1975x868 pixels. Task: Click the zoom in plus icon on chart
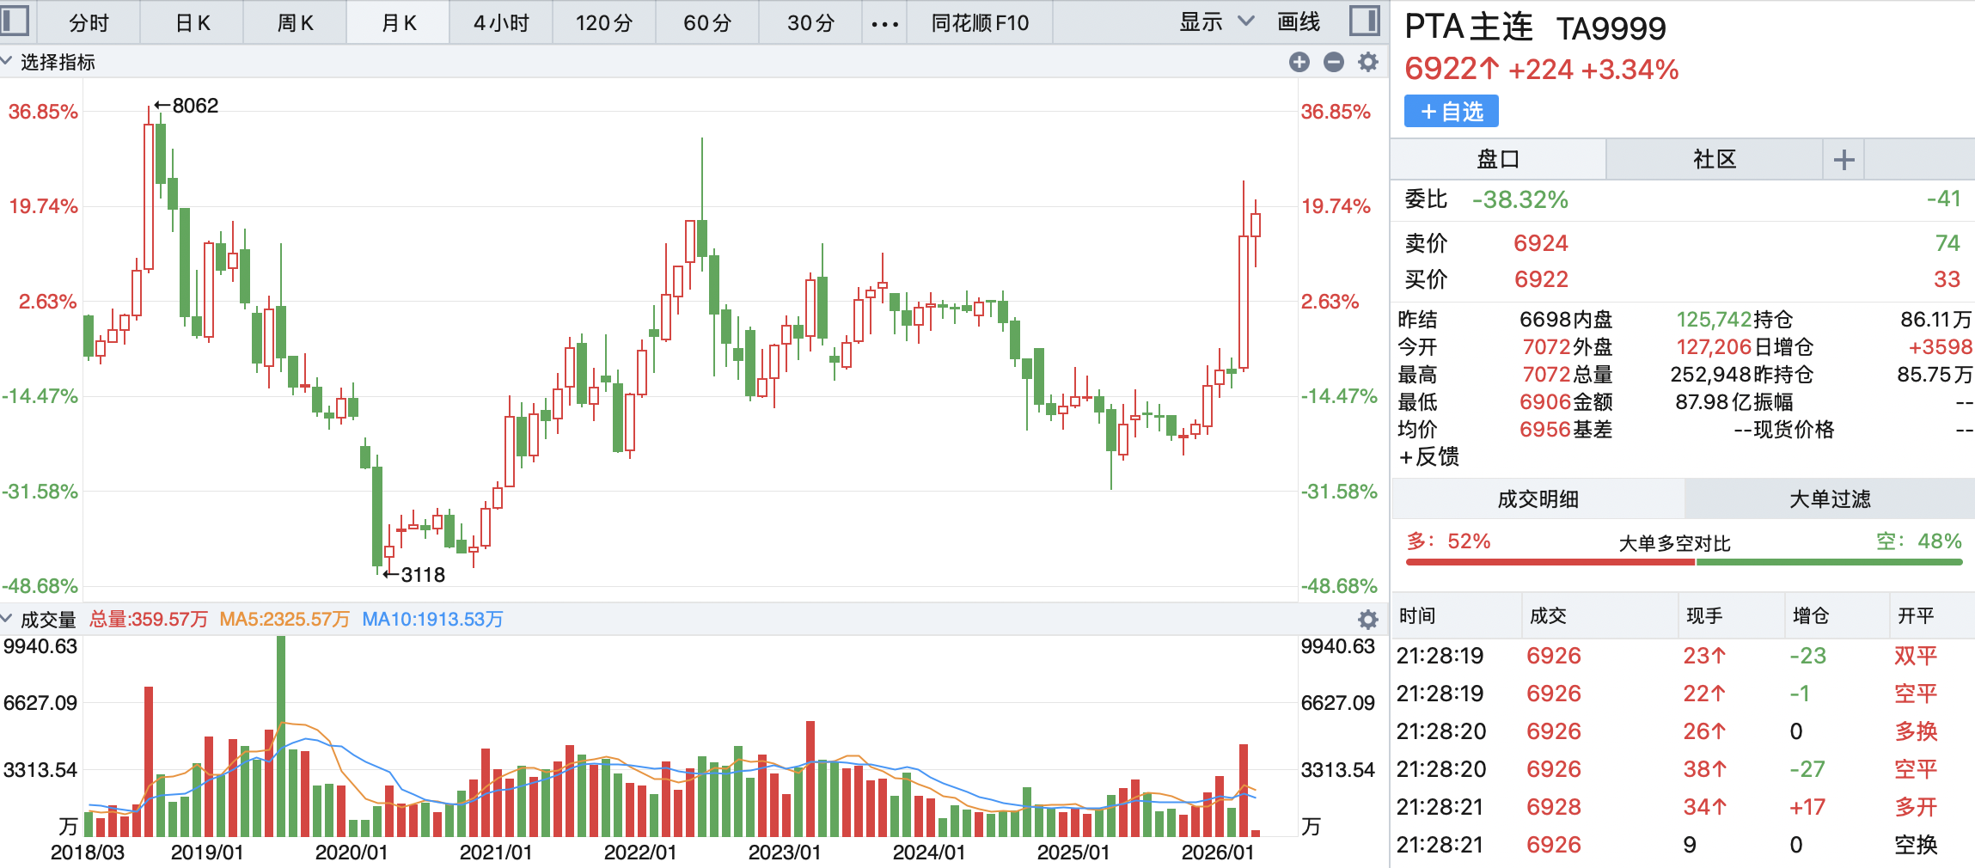[1299, 62]
